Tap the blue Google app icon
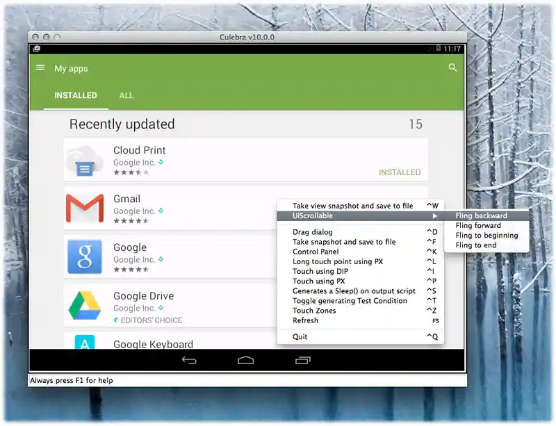This screenshot has width=556, height=426. [85, 257]
